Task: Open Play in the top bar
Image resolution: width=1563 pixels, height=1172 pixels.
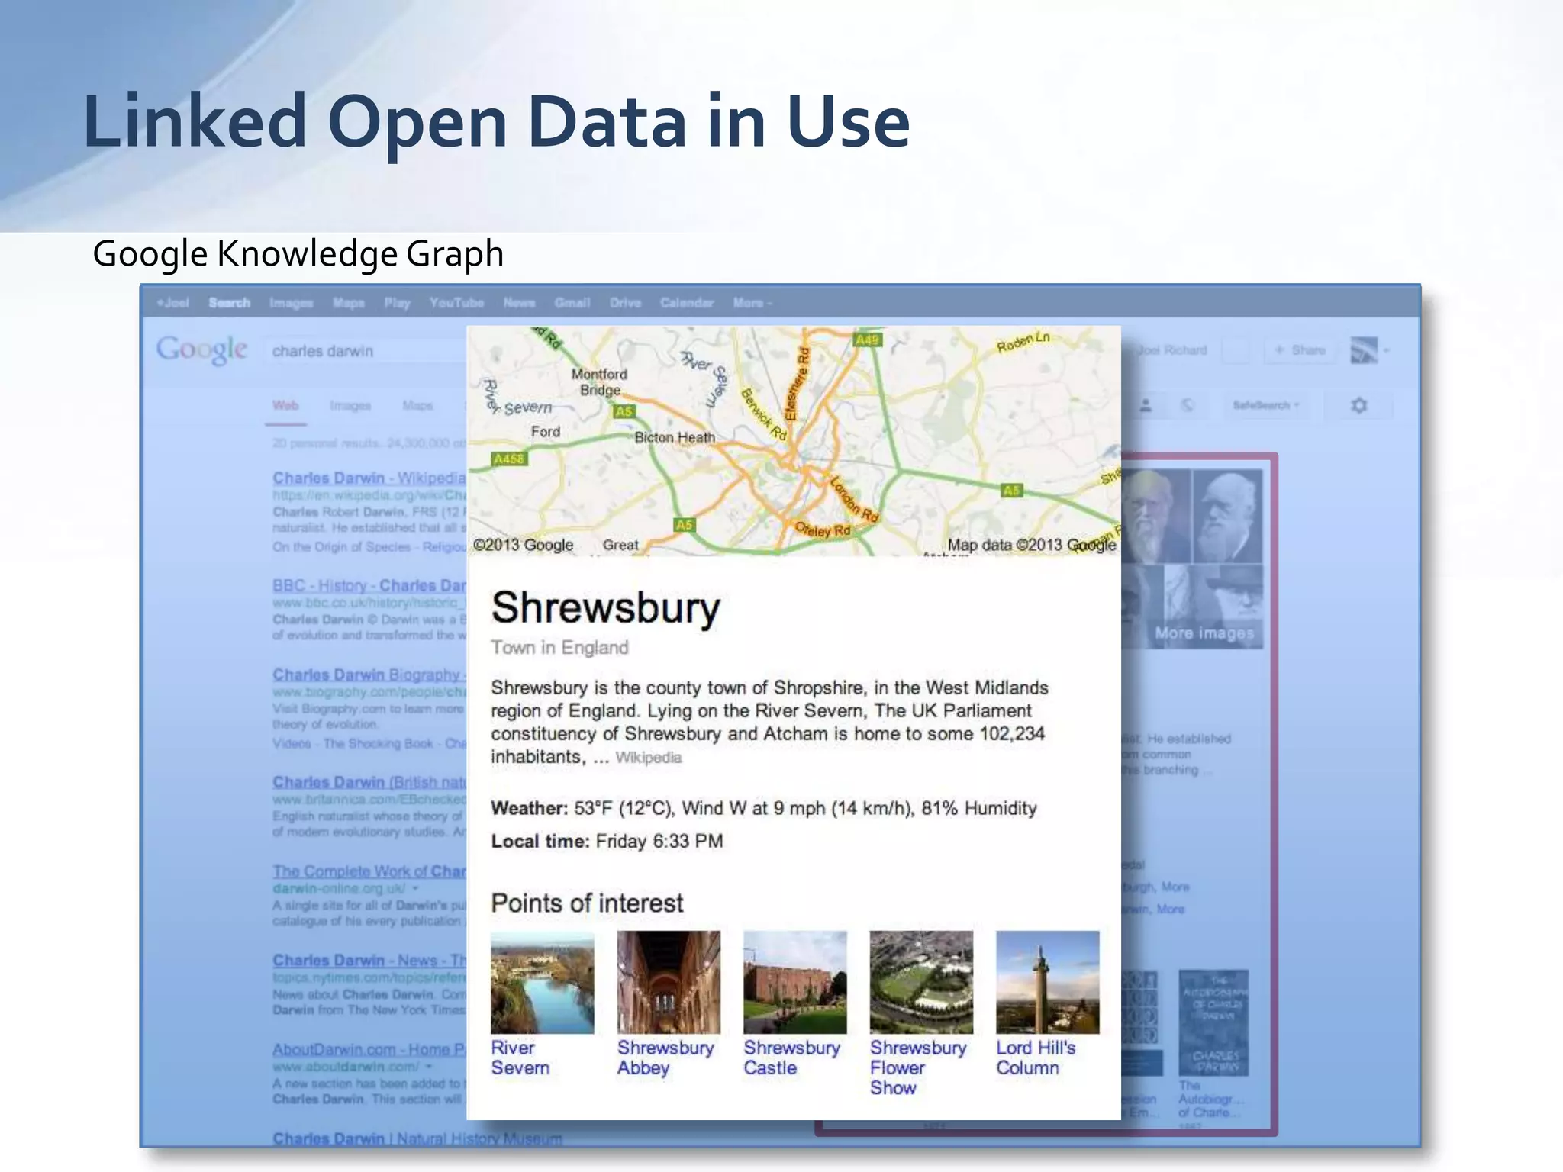Action: coord(397,303)
